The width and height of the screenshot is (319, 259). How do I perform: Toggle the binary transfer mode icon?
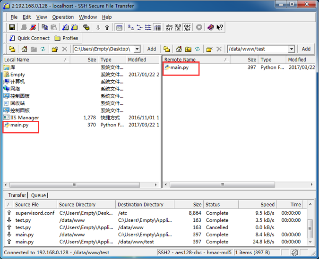tap(178, 27)
